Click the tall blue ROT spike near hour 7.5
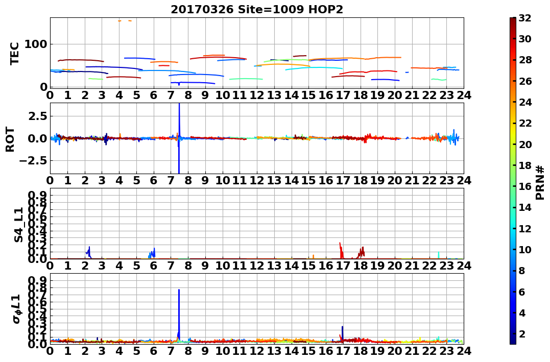Viewport: 550px width, 362px height. point(179,138)
